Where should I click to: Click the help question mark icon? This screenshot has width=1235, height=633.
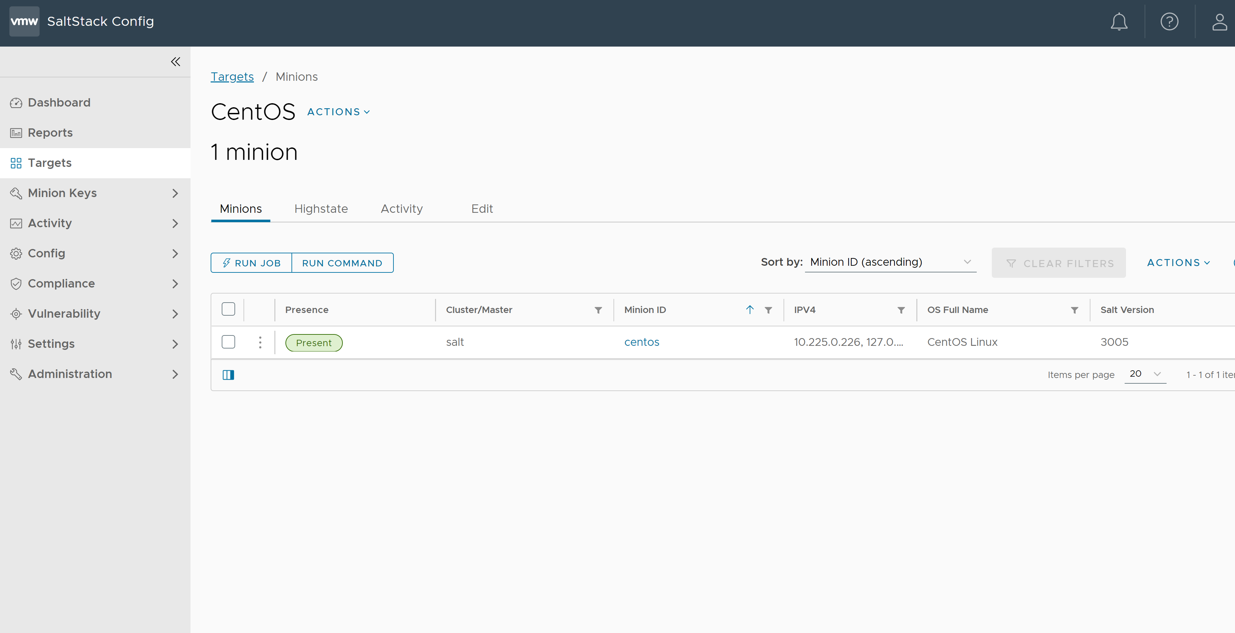[1170, 22]
